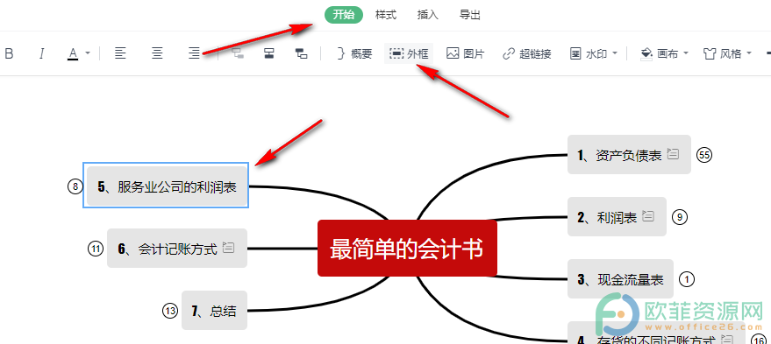Viewport: 771px width, 344px height.
Task: Apply font color with the A icon
Action: pyautogui.click(x=73, y=53)
